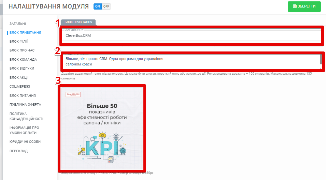This screenshot has height=180, width=326.
Task: Open ПЕРЕКЛАД section
Action: 18,151
